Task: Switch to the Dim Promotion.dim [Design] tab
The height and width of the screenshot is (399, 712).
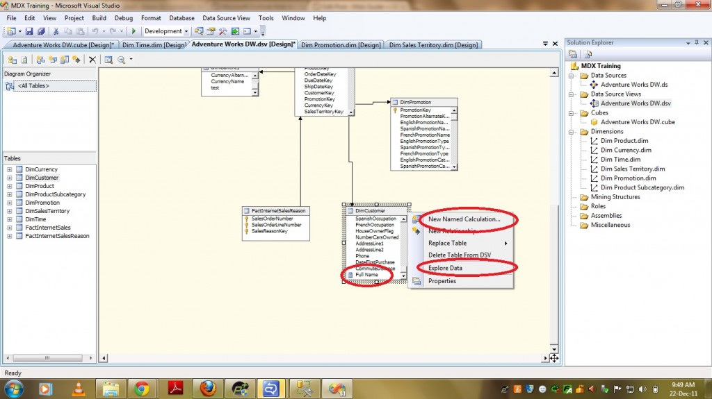Action: point(341,45)
